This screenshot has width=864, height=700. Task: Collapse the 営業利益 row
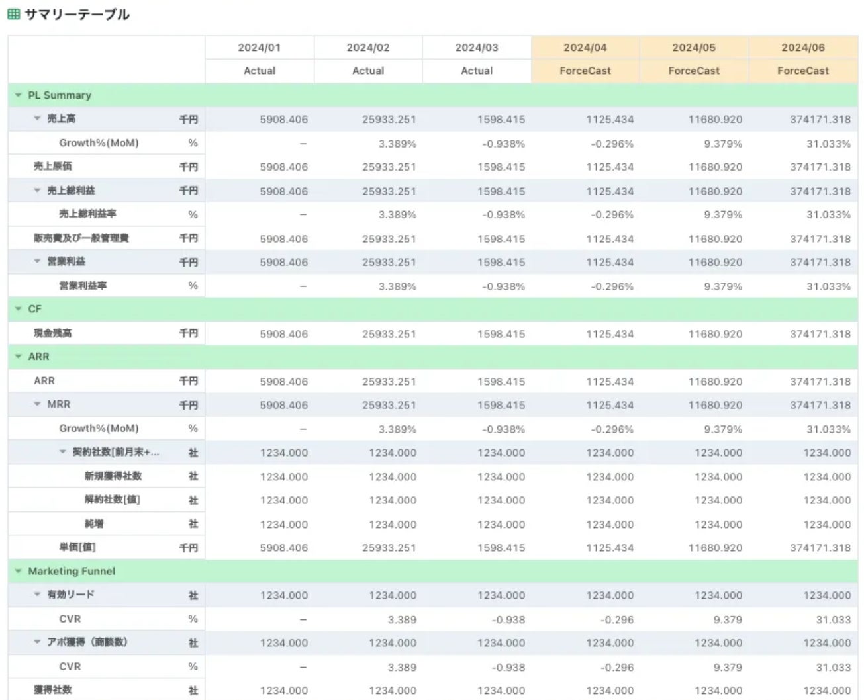(38, 262)
